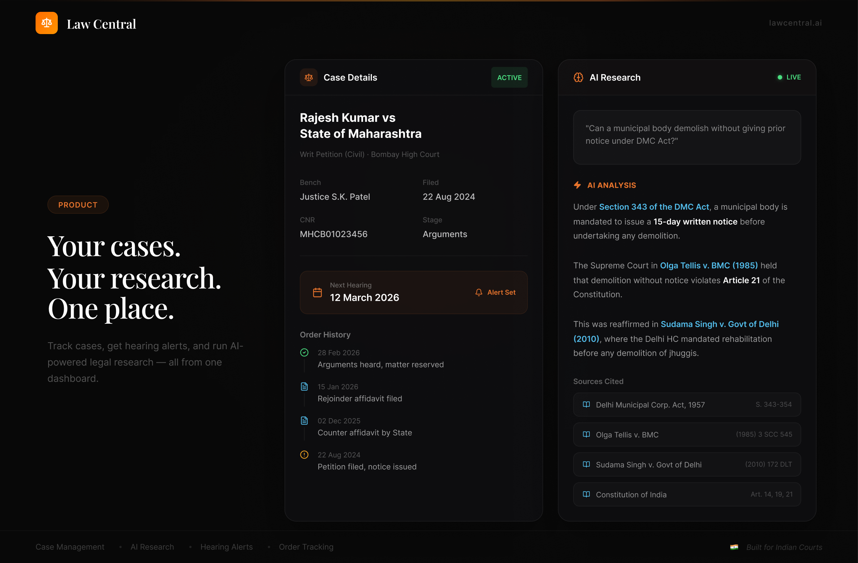Open the Section 343 of the DMC Act link
Image resolution: width=858 pixels, height=563 pixels.
[x=654, y=207]
